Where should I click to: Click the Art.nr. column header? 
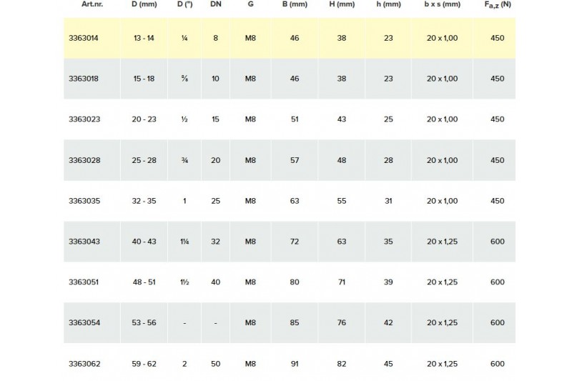[92, 4]
